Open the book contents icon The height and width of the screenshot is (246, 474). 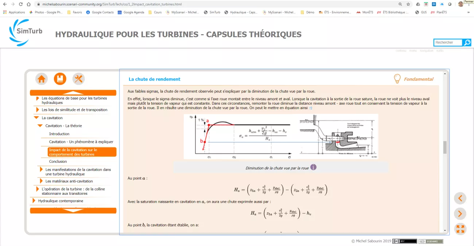point(60,79)
